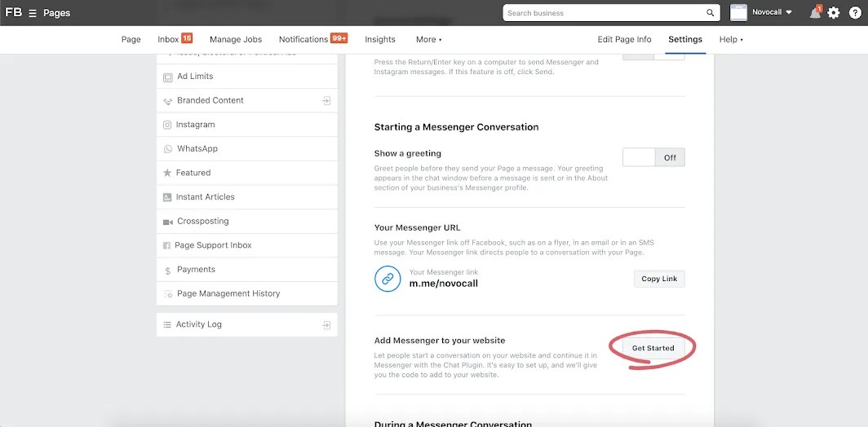Click the Branded Content handshake icon
The width and height of the screenshot is (868, 427).
168,101
